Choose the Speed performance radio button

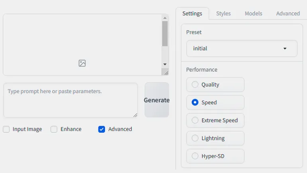tap(195, 102)
